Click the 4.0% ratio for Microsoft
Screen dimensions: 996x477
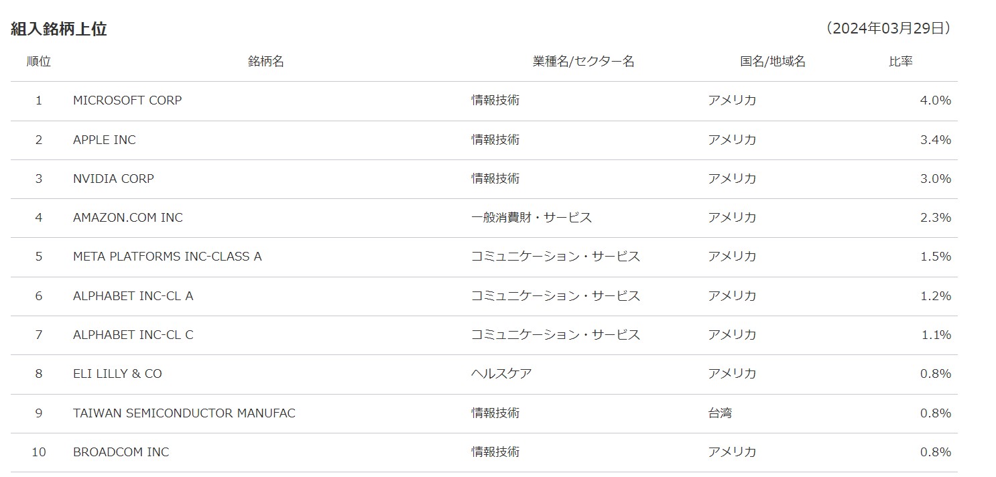[x=936, y=100]
